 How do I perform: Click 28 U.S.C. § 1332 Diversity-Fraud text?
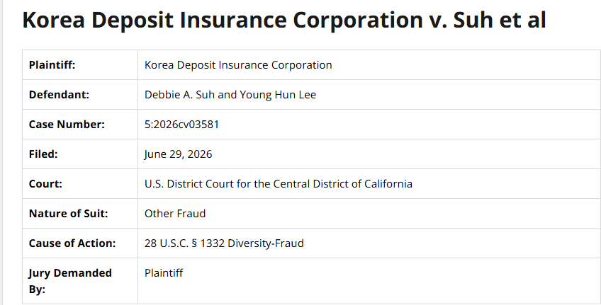coord(224,243)
